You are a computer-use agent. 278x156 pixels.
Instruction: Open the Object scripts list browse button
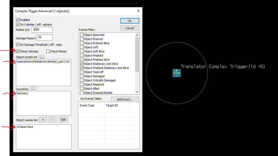point(42,57)
